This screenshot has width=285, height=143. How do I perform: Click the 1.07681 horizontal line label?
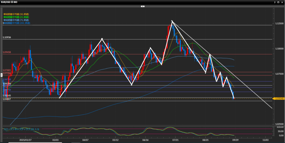[7, 70]
